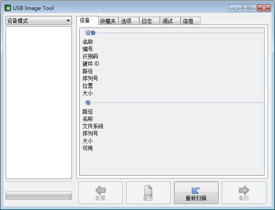Click the 恢复 restore button

(x=100, y=193)
